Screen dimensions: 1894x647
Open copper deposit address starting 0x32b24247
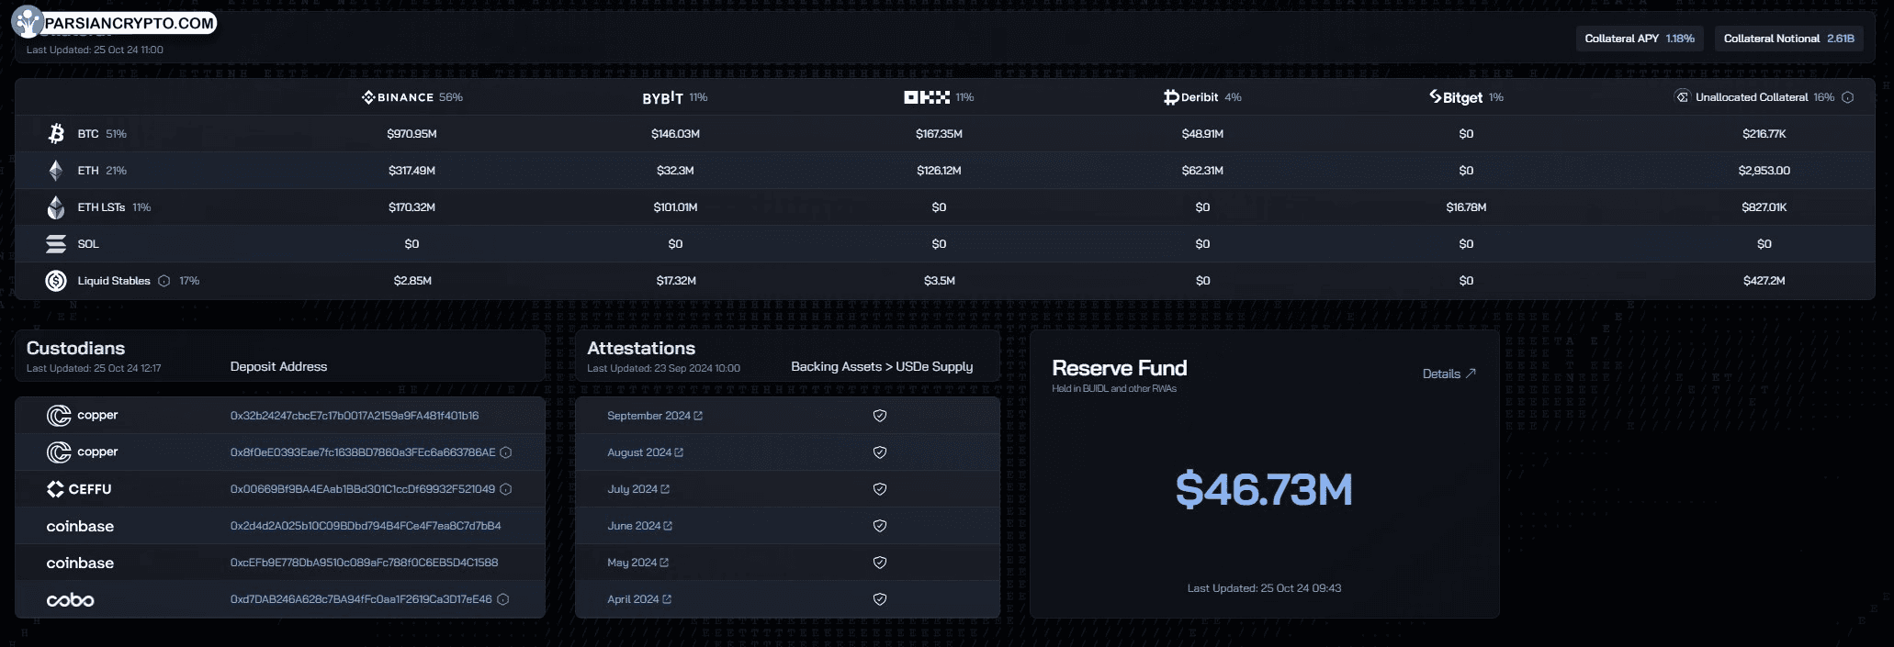point(355,416)
